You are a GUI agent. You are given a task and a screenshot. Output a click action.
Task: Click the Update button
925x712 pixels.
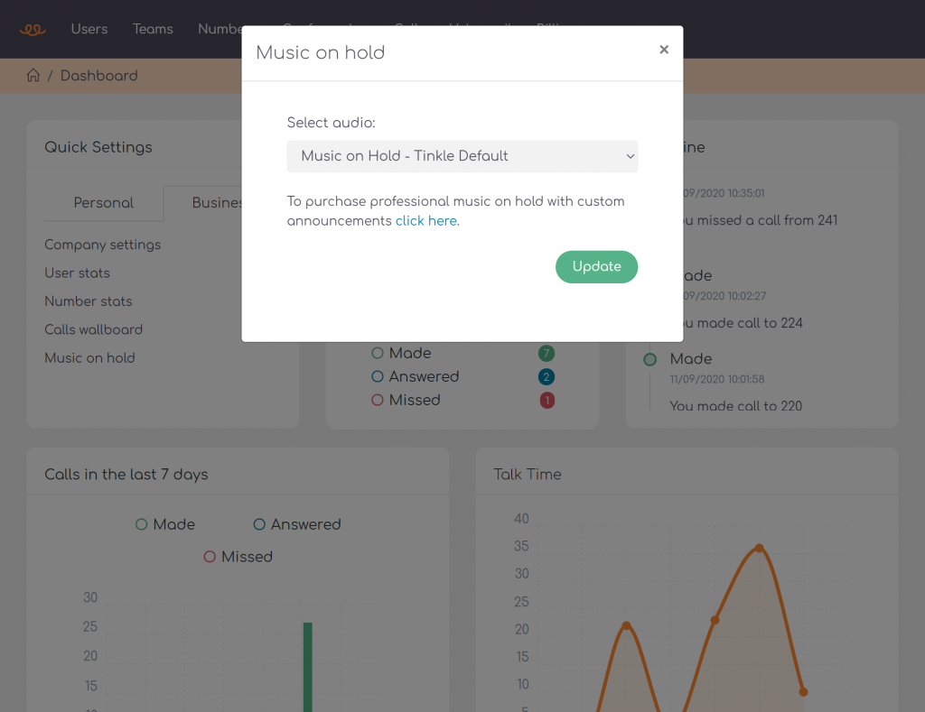pos(596,267)
